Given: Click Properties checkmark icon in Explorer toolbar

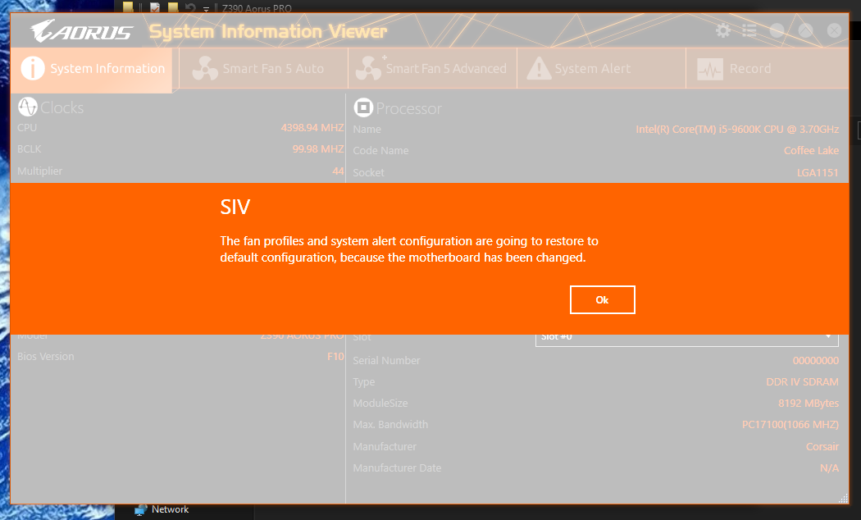Looking at the screenshot, I should click(155, 7).
